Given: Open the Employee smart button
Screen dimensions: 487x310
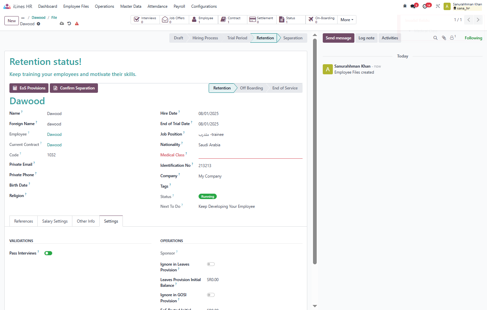Looking at the screenshot, I should [203, 20].
